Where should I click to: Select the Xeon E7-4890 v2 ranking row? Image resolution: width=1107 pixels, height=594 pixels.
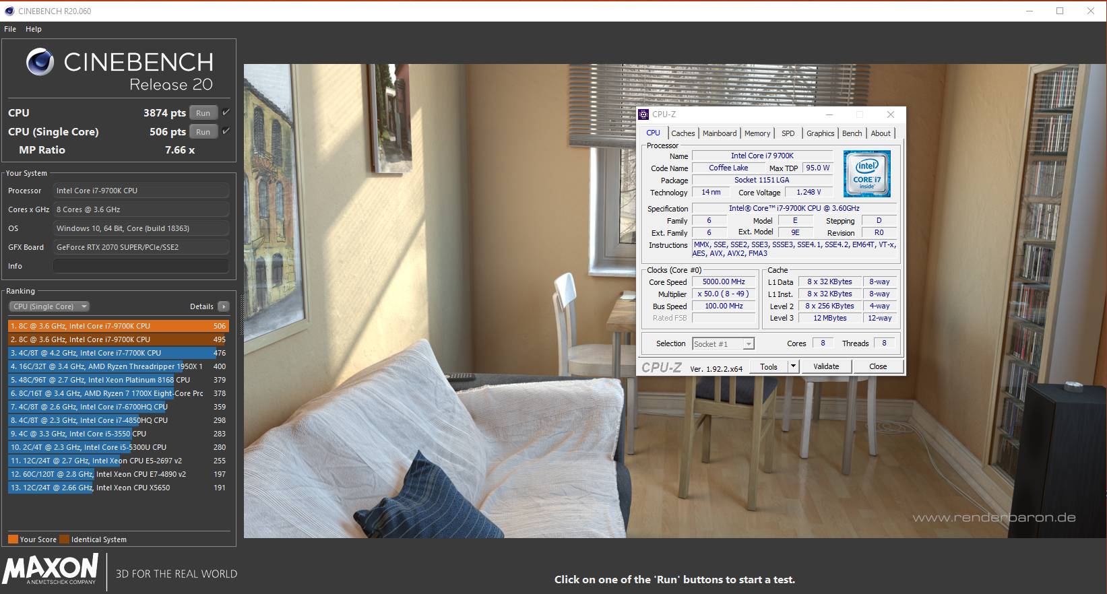(x=119, y=474)
